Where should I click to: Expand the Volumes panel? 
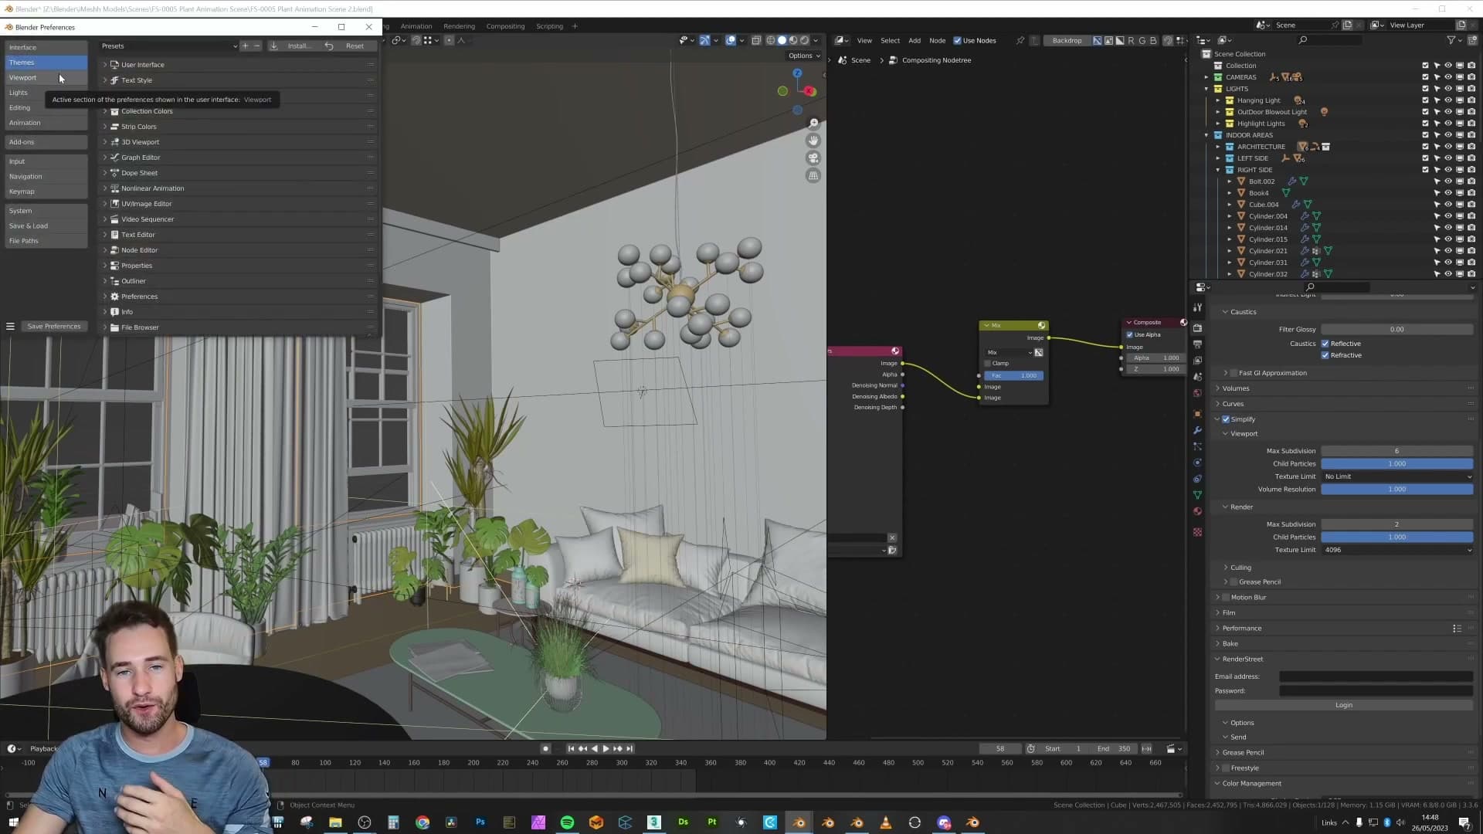(1218, 388)
